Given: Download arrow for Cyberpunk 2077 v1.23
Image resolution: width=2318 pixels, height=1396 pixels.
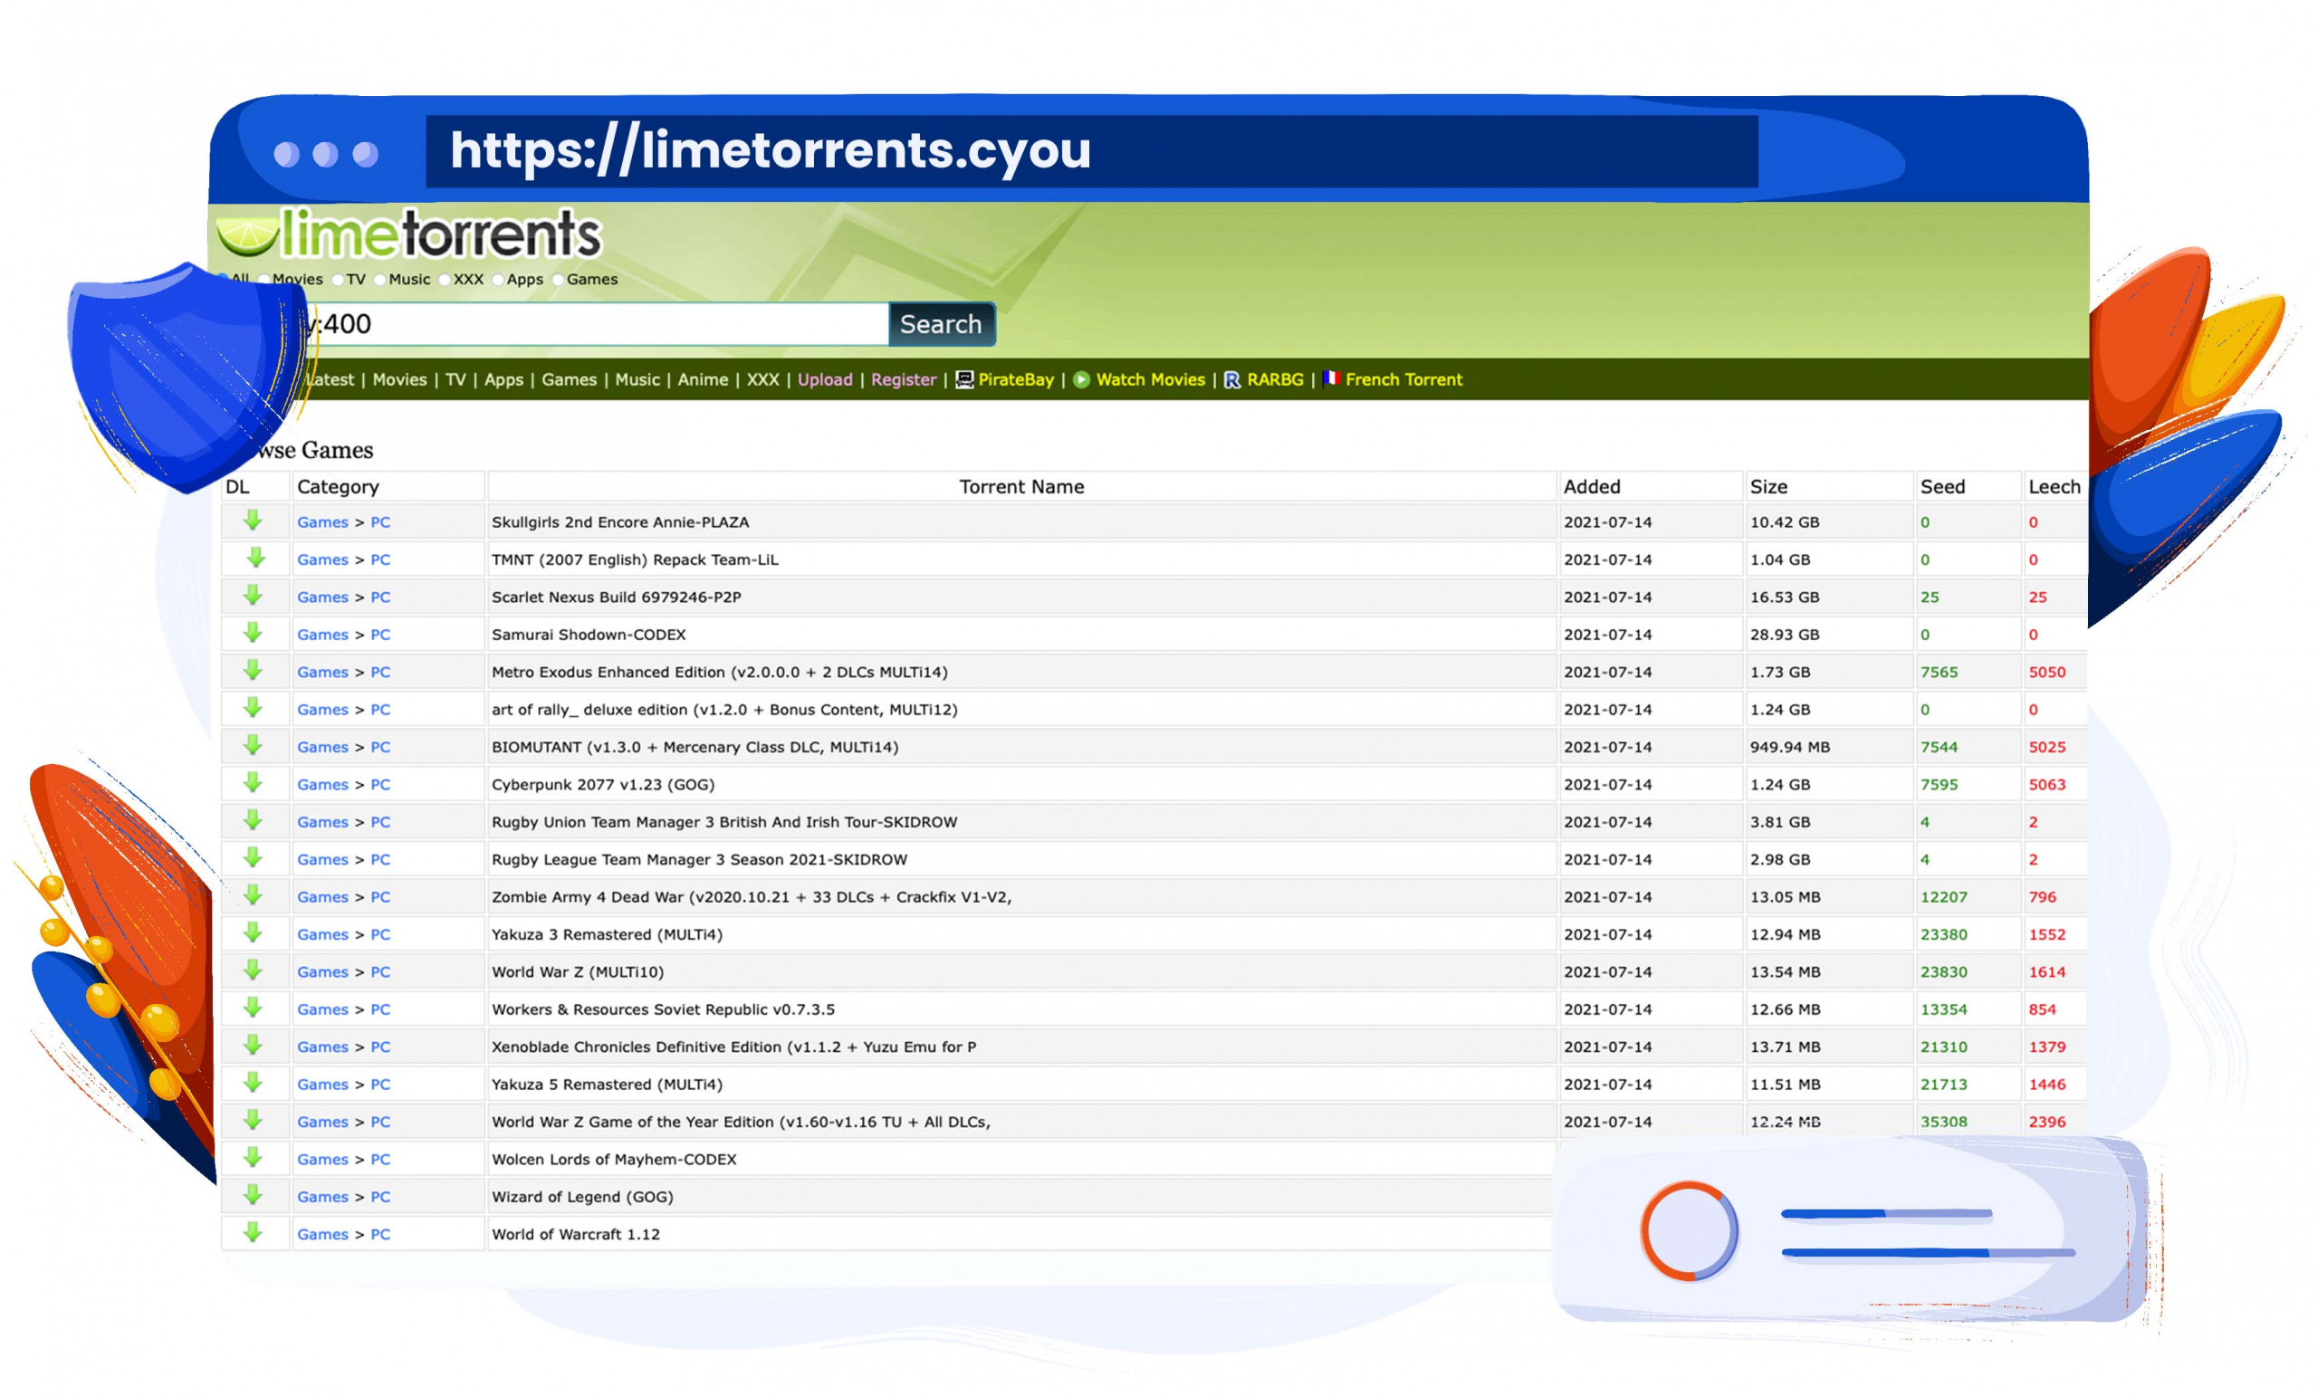Looking at the screenshot, I should click(x=252, y=783).
